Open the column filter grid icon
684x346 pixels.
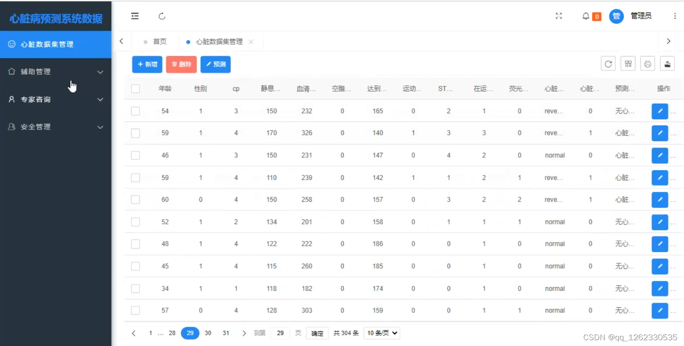coord(628,64)
